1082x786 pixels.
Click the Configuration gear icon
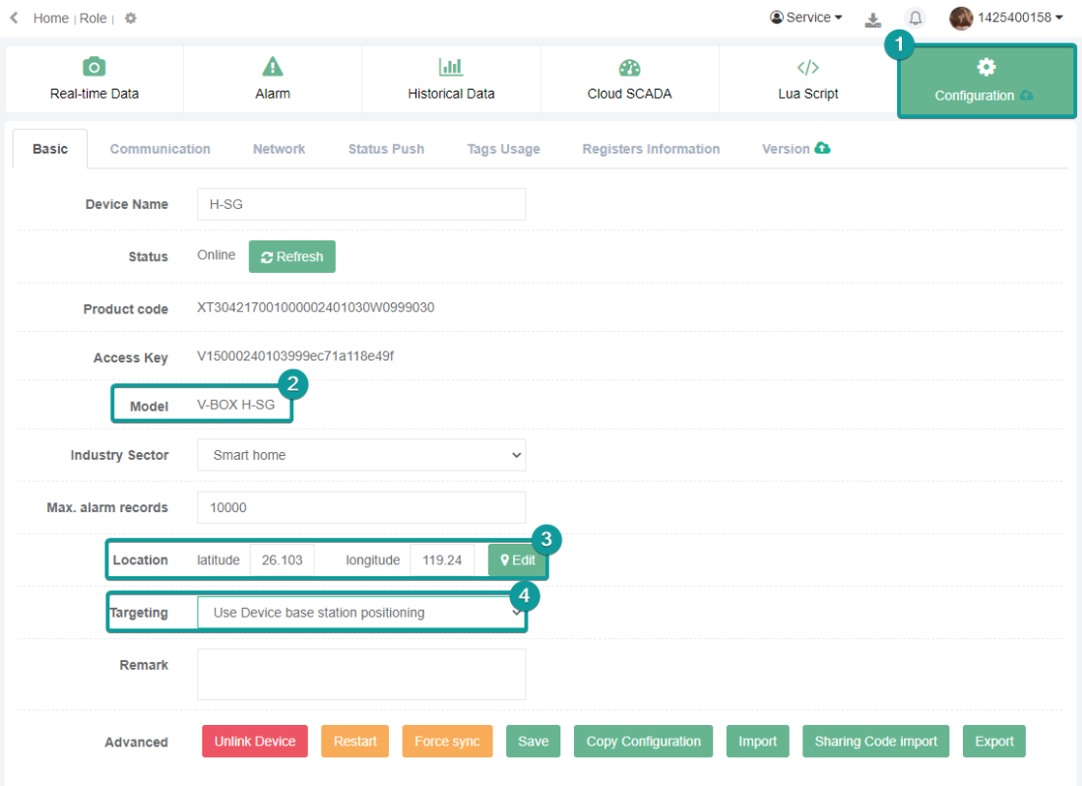(986, 67)
